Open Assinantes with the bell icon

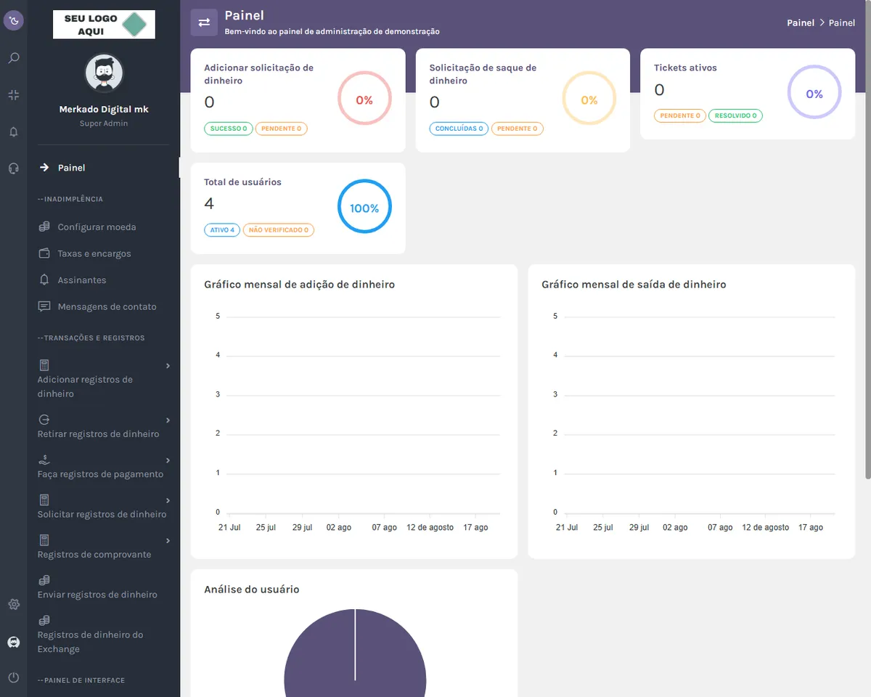tap(81, 280)
